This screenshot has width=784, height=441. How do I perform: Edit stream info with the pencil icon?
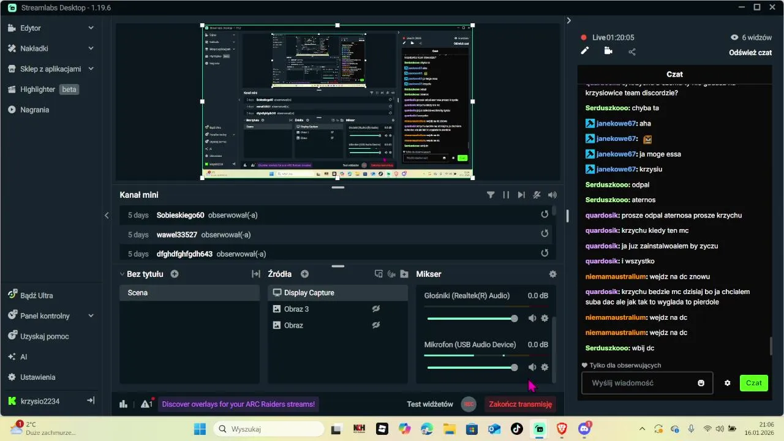[x=585, y=51]
